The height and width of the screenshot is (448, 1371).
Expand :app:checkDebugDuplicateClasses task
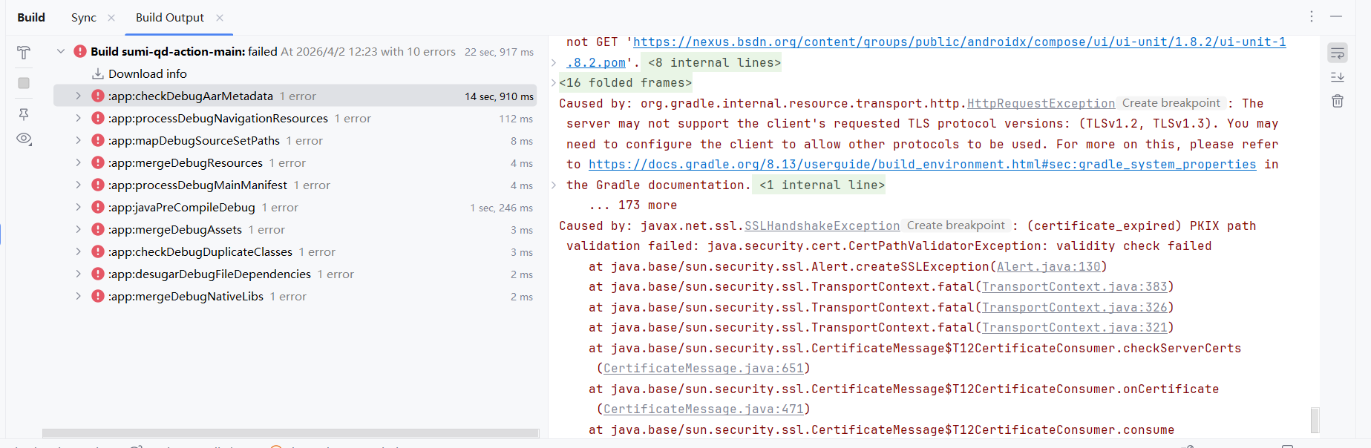click(78, 251)
